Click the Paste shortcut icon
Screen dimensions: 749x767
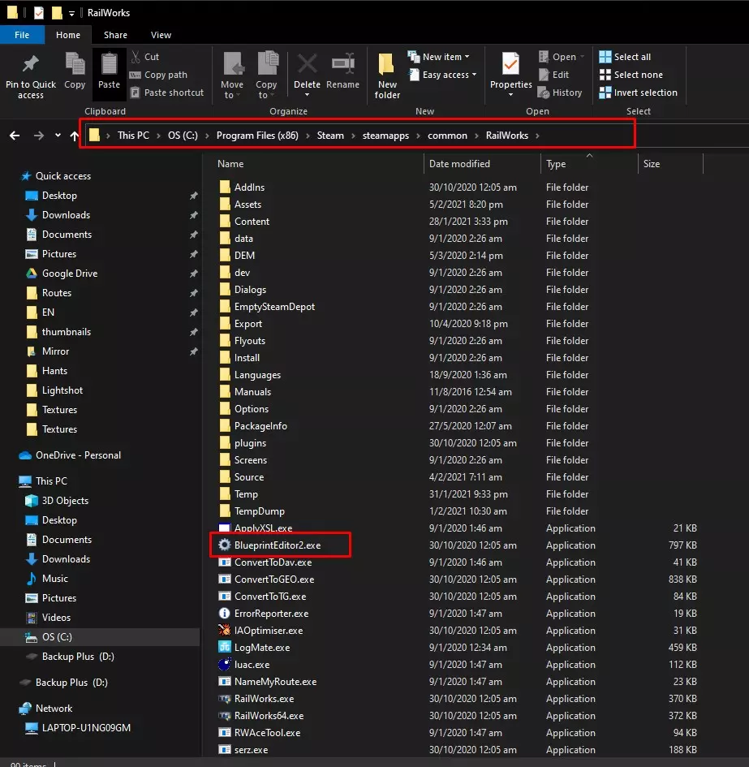(135, 93)
